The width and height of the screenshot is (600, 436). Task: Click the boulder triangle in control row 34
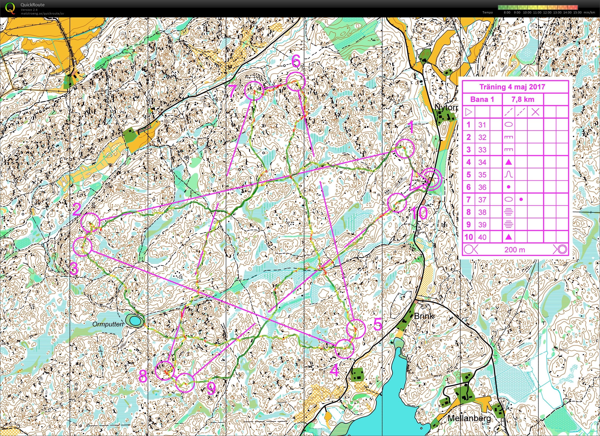pyautogui.click(x=509, y=162)
